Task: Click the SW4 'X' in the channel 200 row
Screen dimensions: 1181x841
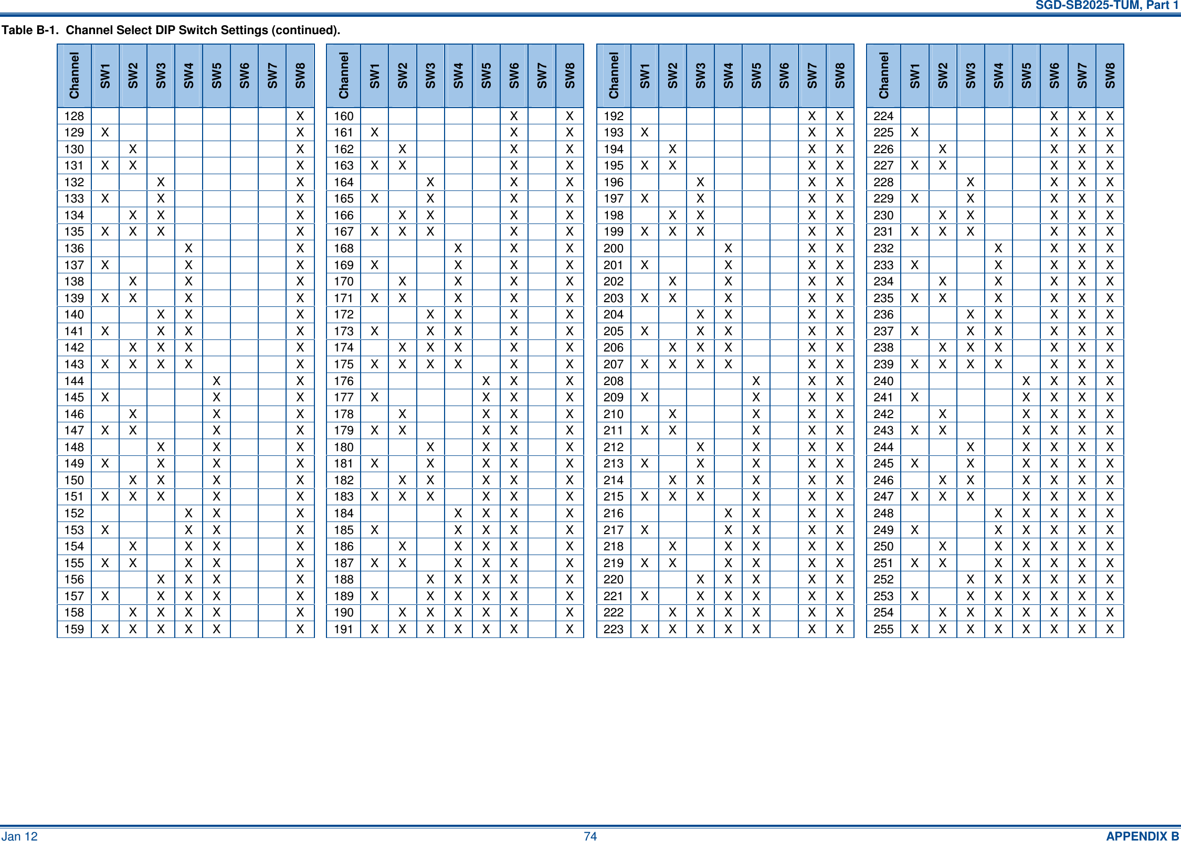Action: tap(728, 248)
